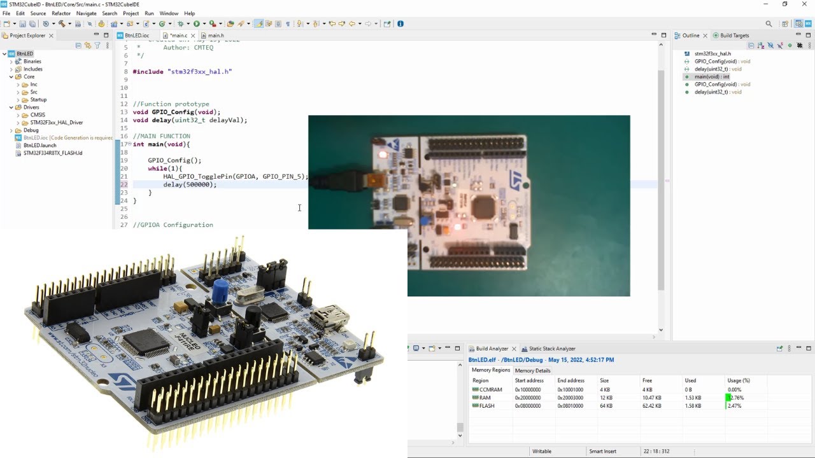Collapse the BtnLED project node
Image resolution: width=815 pixels, height=458 pixels.
(4, 53)
